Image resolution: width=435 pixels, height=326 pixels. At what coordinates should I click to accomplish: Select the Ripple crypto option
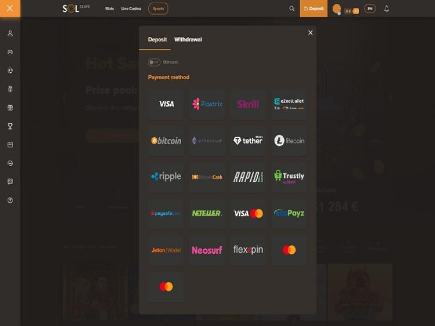coord(166,177)
